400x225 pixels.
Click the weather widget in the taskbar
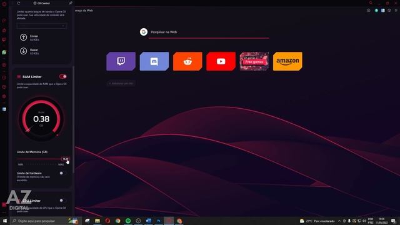pyautogui.click(x=317, y=221)
